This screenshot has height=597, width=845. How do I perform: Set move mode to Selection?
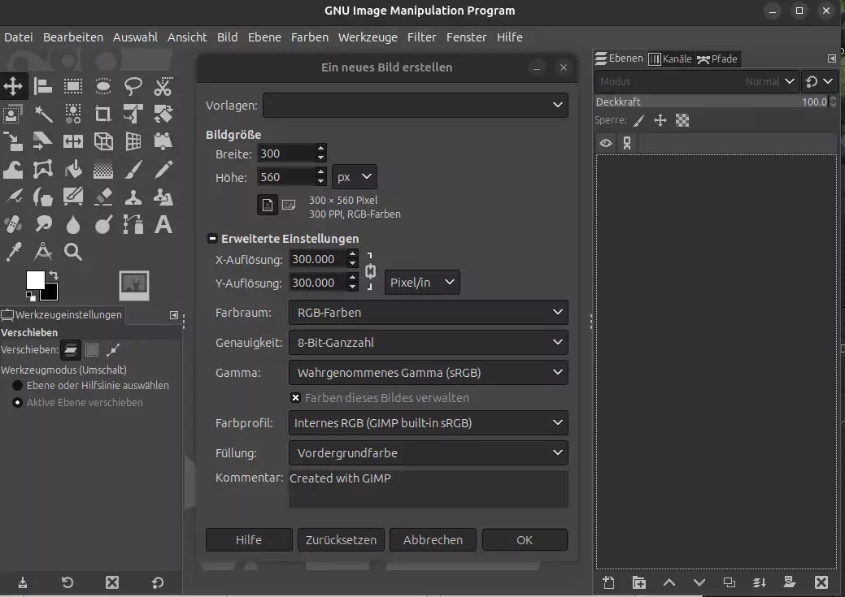coord(92,350)
